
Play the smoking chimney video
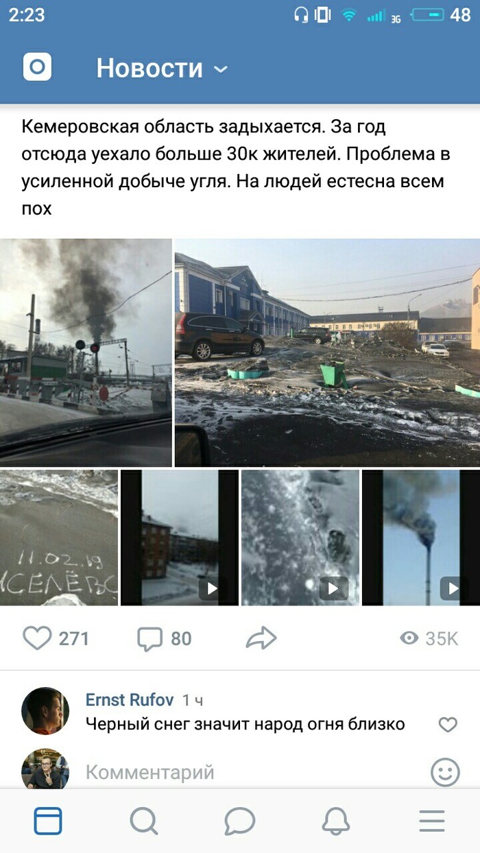(421, 537)
